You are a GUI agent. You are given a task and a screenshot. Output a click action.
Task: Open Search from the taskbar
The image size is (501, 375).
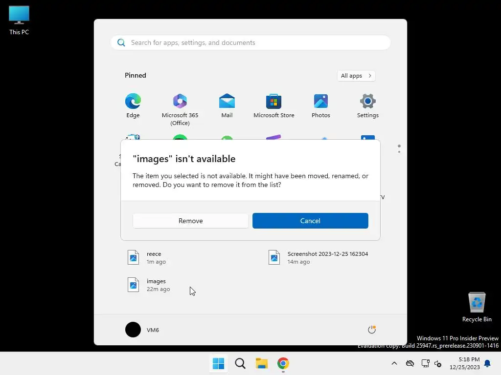[x=240, y=363]
